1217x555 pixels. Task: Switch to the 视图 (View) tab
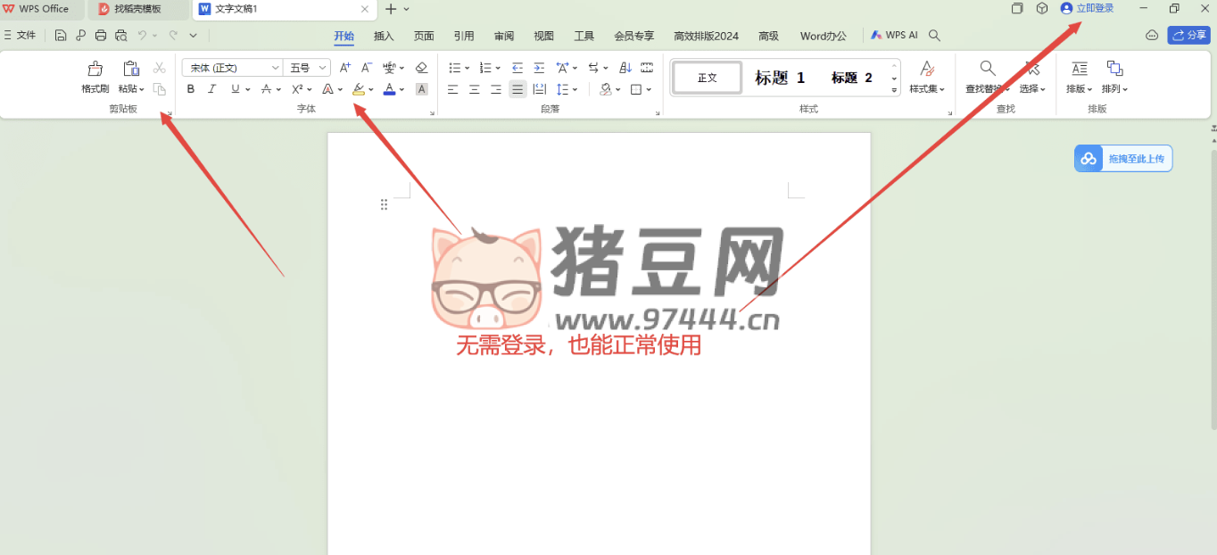(x=544, y=36)
